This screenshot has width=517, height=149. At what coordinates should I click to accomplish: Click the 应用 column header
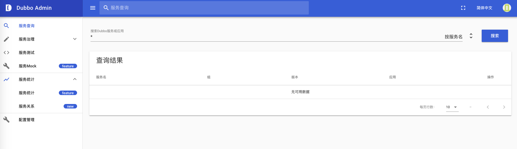[392, 77]
